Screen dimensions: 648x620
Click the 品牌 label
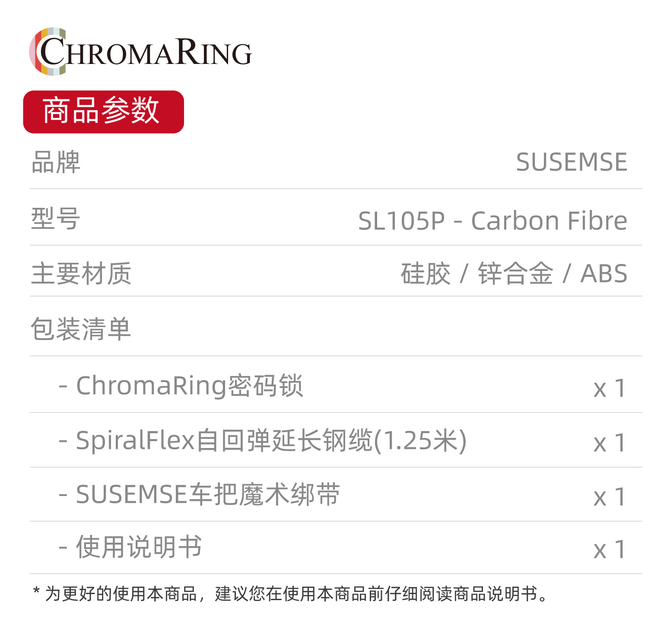click(56, 162)
